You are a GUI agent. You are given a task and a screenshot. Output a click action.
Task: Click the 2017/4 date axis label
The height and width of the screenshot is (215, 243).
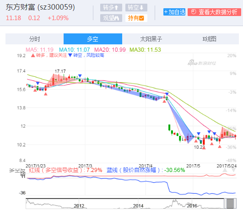(146, 166)
